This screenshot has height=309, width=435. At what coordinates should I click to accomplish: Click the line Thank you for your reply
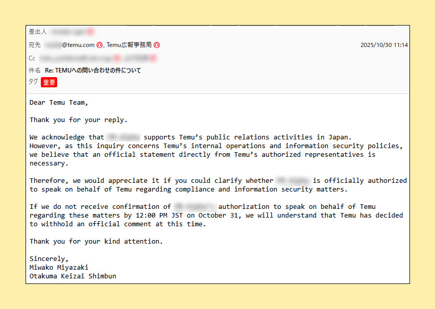[78, 120]
